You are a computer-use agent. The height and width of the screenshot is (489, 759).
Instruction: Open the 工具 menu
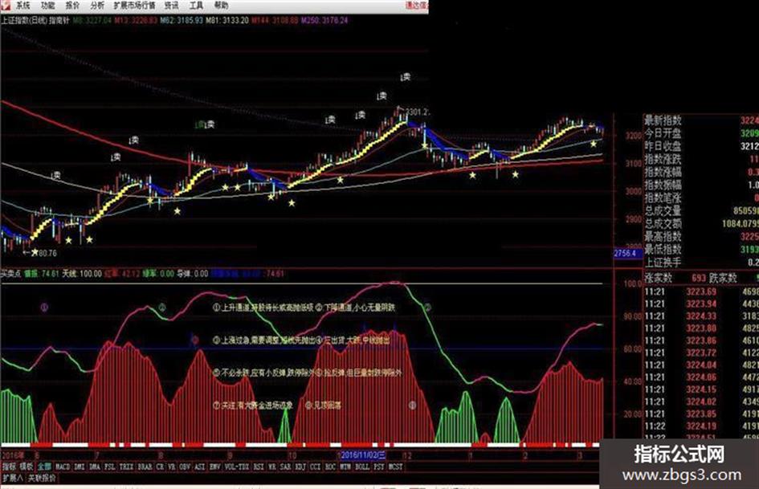(196, 6)
